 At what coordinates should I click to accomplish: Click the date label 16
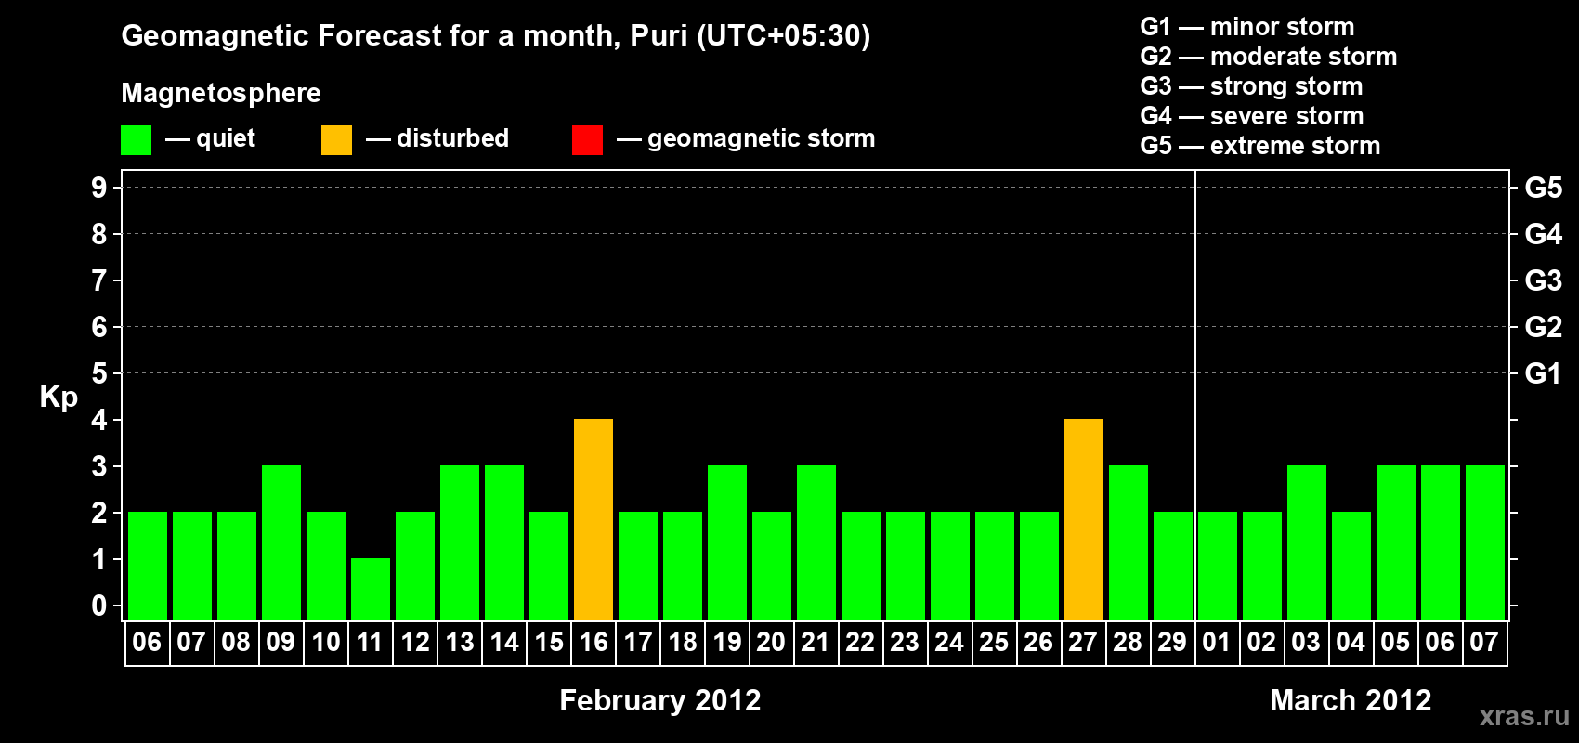pos(594,642)
